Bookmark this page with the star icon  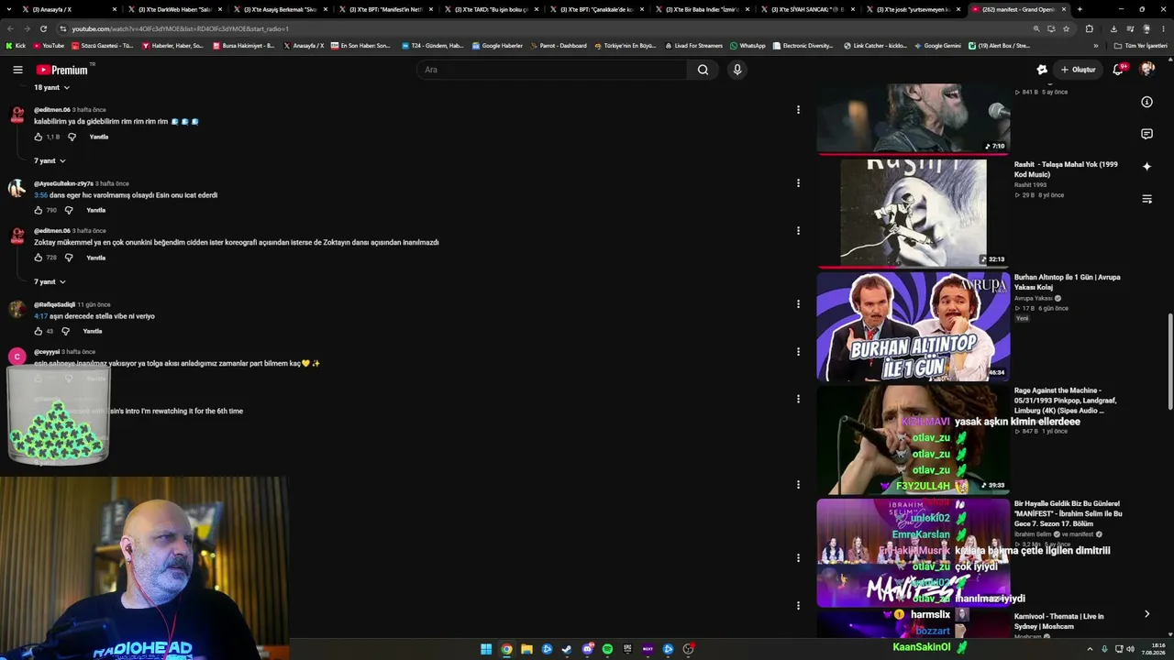pyautogui.click(x=1066, y=28)
